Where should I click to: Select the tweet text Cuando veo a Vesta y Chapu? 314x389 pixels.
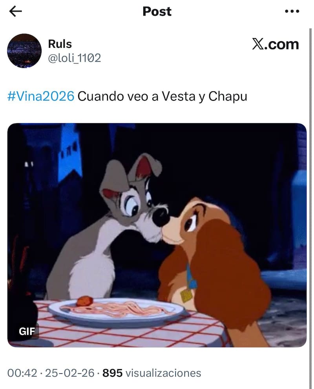[162, 96]
